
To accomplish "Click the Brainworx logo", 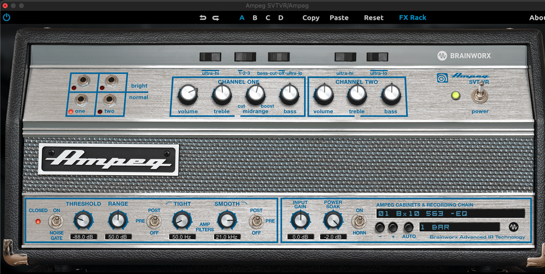I will click(464, 56).
